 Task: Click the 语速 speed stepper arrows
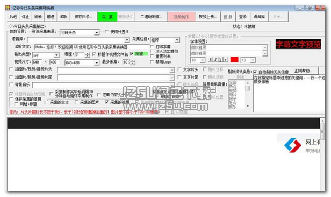click(x=87, y=54)
